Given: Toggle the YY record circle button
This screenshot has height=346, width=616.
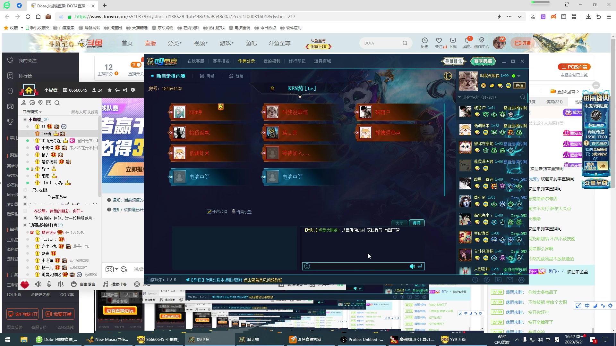Looking at the screenshot, I should (x=137, y=284).
